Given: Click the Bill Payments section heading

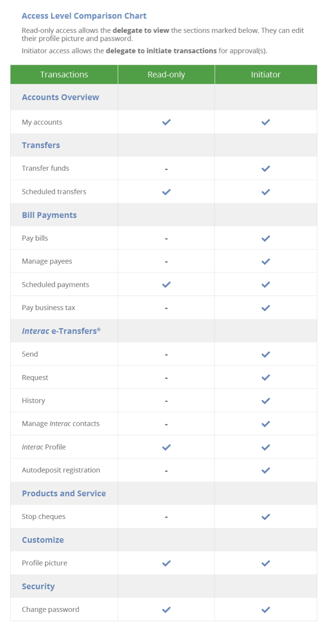Looking at the screenshot, I should click(49, 215).
